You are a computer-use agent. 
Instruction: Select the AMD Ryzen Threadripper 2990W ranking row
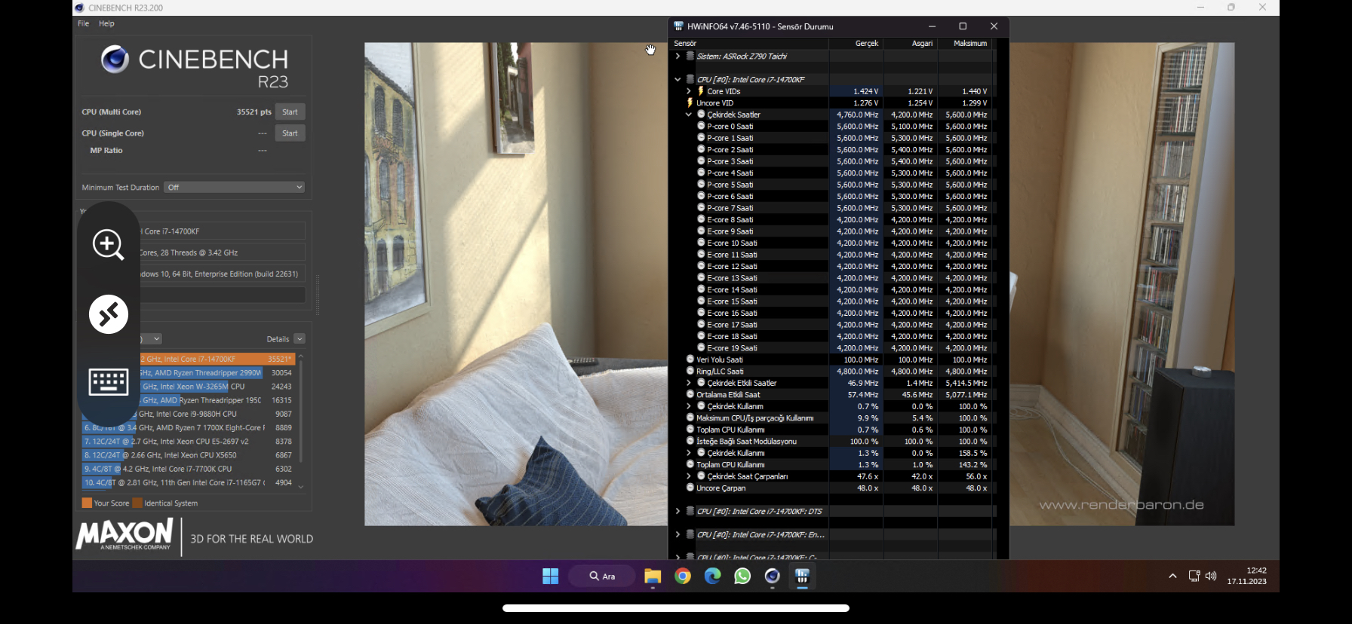pos(188,373)
